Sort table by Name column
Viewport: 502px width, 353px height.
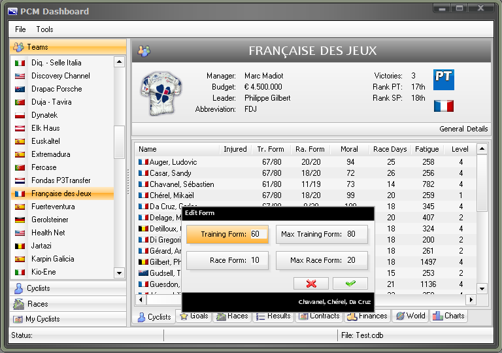(177, 149)
